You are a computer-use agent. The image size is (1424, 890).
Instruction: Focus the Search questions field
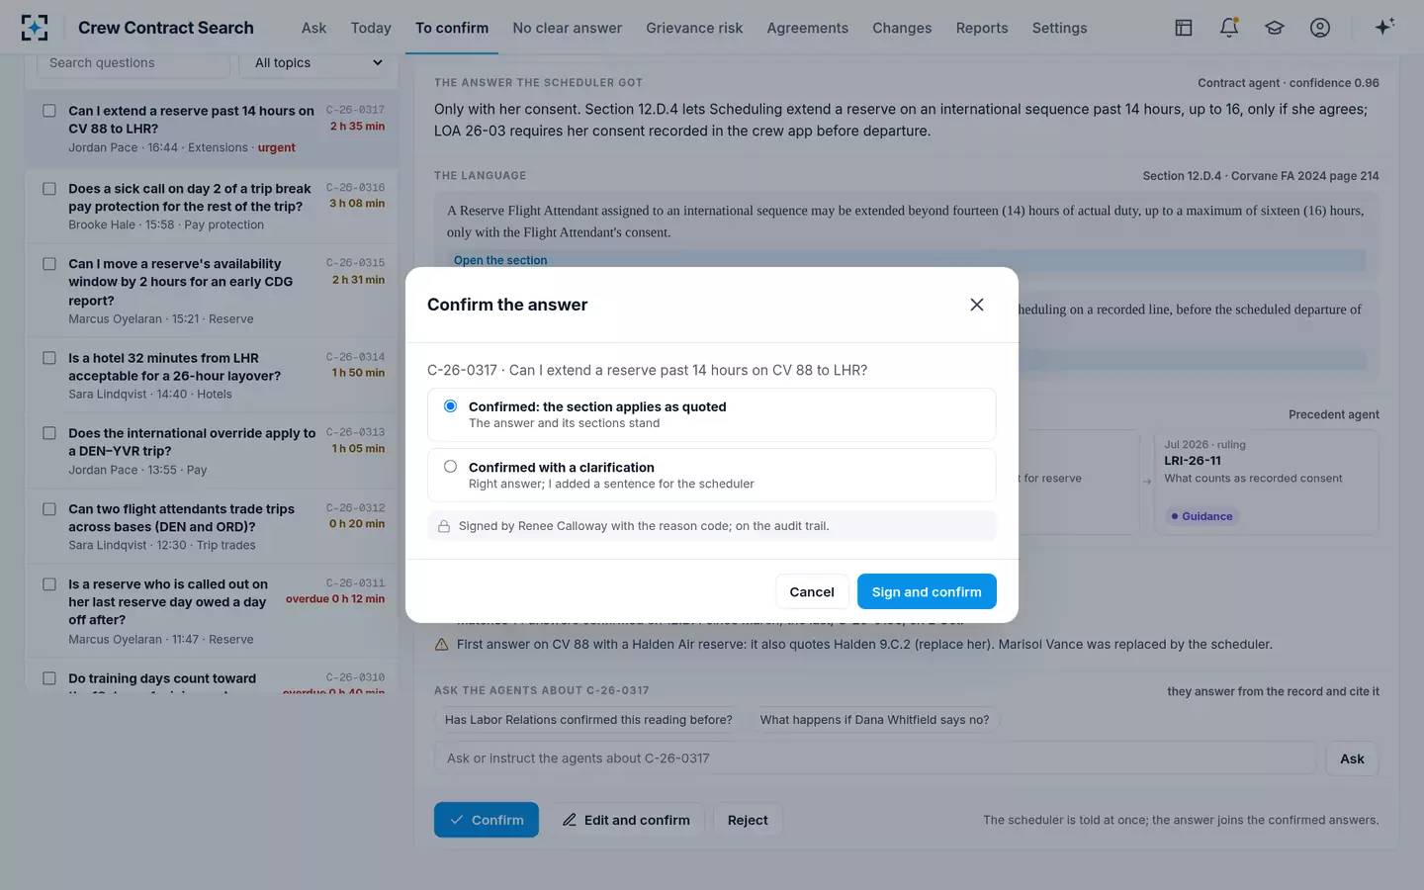(133, 63)
